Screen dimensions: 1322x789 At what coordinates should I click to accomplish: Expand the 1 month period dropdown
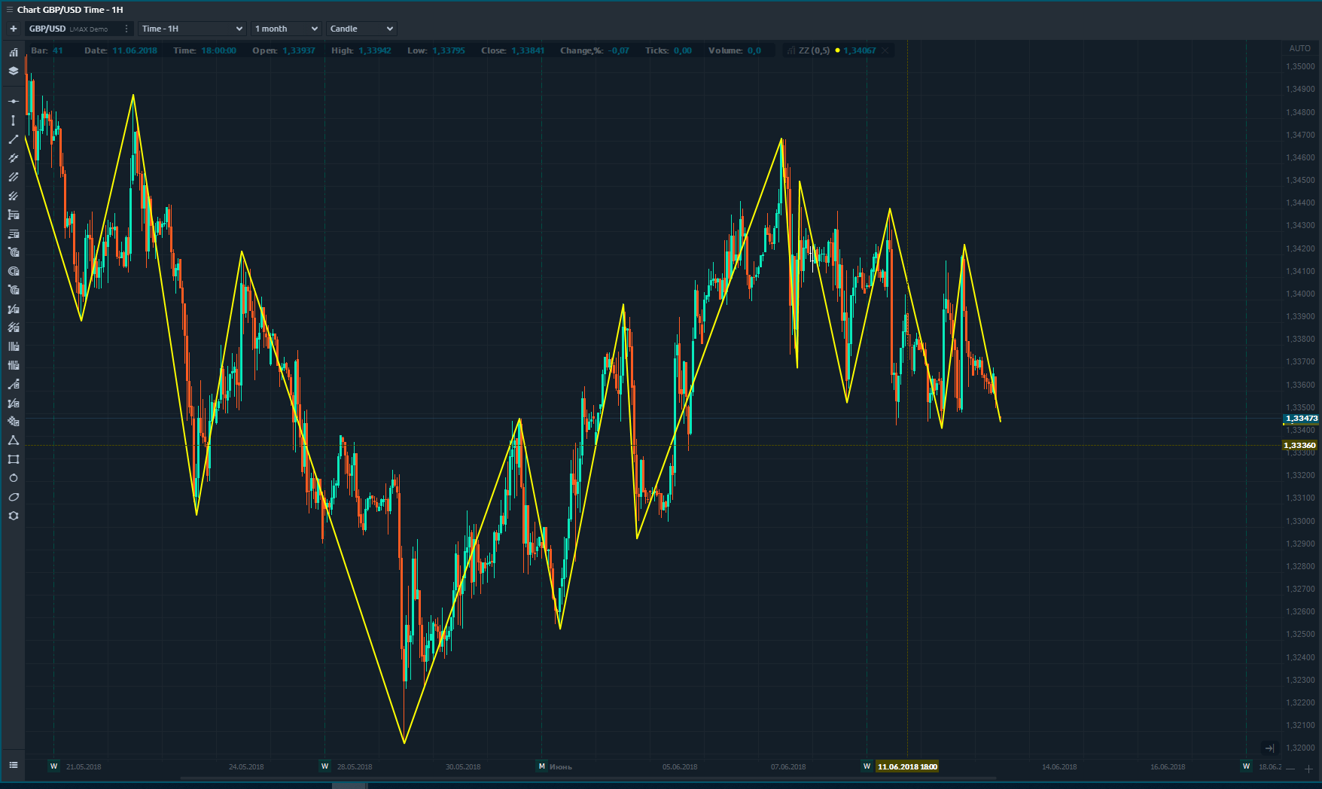click(x=286, y=29)
